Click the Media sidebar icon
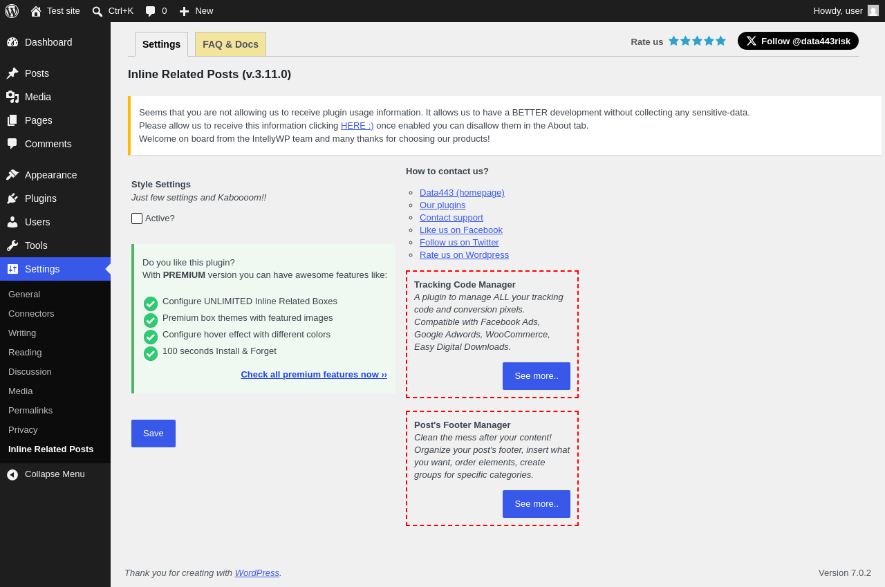This screenshot has width=885, height=587. (x=12, y=97)
